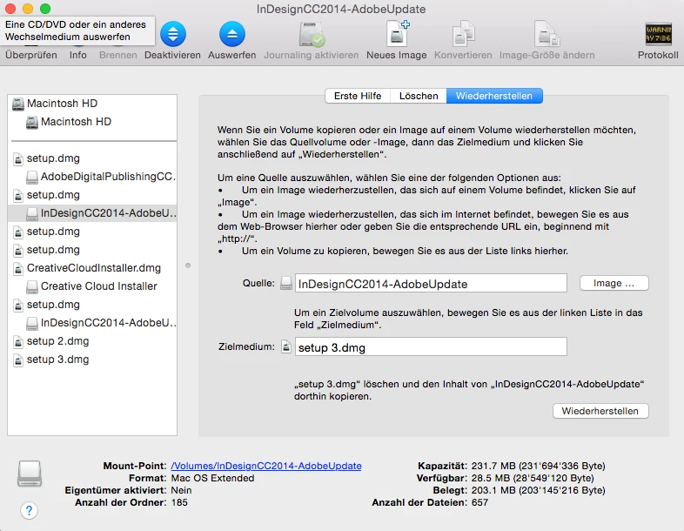Click the Deaktivieren toolbar icon
Image resolution: width=684 pixels, height=531 pixels.
coord(173,34)
